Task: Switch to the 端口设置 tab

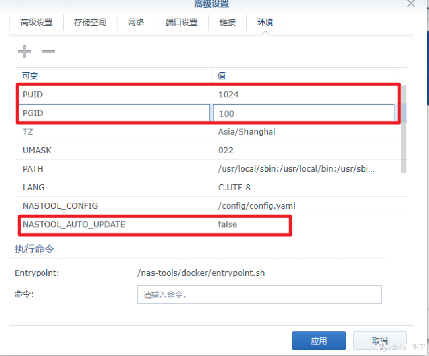Action: pyautogui.click(x=182, y=23)
